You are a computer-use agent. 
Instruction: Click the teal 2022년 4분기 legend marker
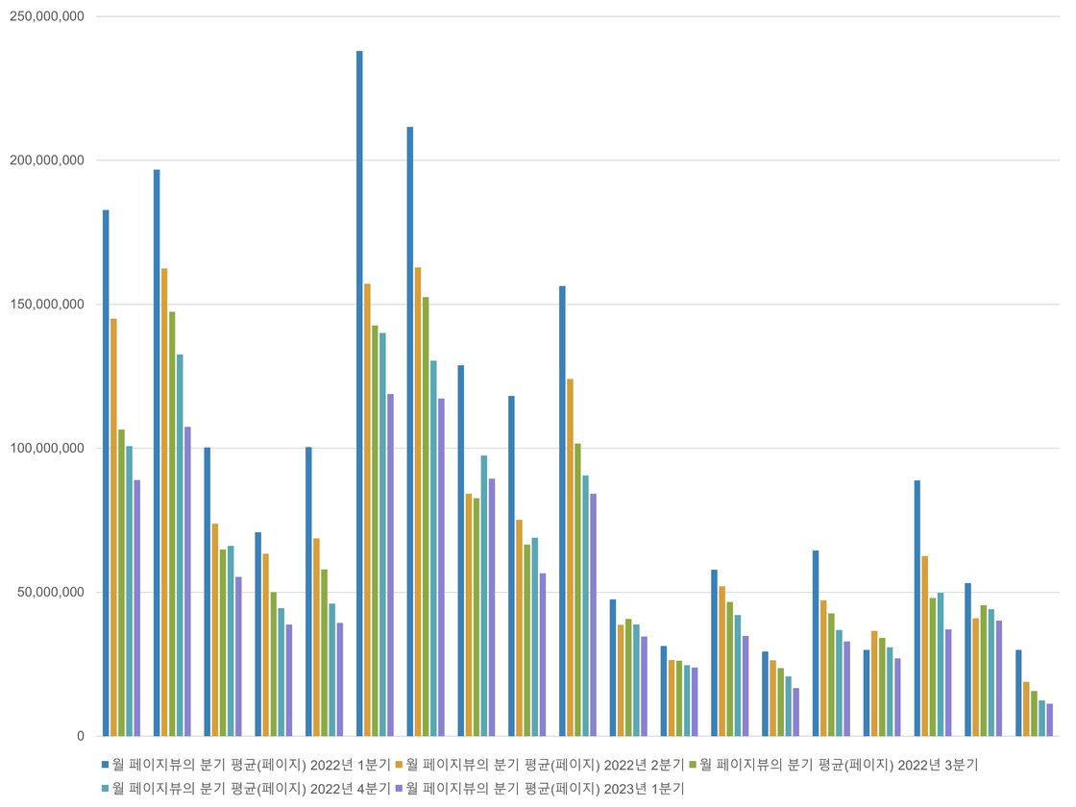105,788
